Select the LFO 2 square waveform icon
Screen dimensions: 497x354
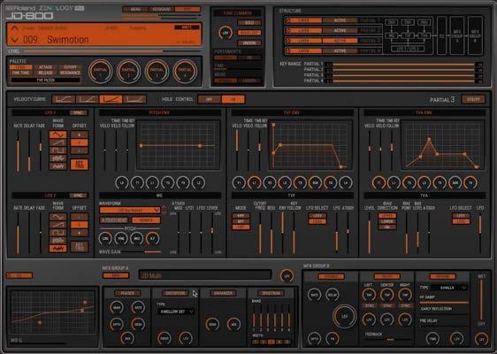click(x=57, y=233)
